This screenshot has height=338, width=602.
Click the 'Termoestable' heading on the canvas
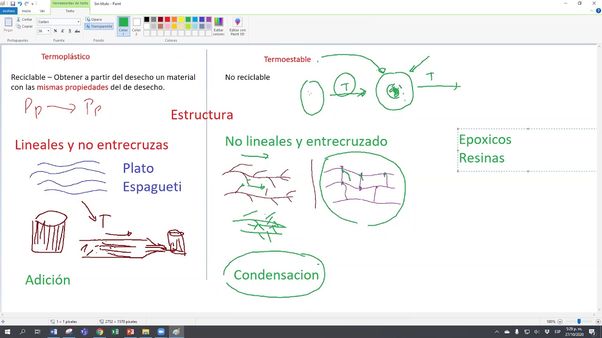(x=287, y=59)
